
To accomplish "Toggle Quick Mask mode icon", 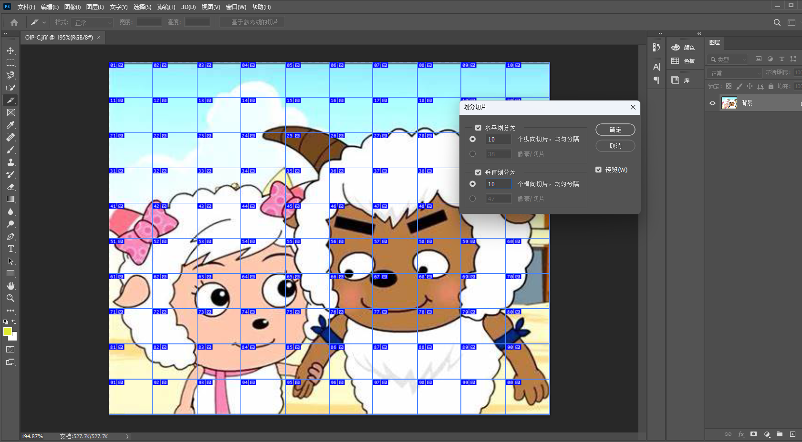I will 10,349.
